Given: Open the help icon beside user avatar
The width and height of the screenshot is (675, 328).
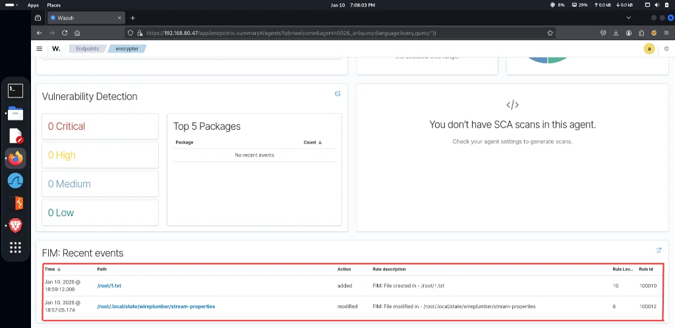Looking at the screenshot, I should click(667, 49).
